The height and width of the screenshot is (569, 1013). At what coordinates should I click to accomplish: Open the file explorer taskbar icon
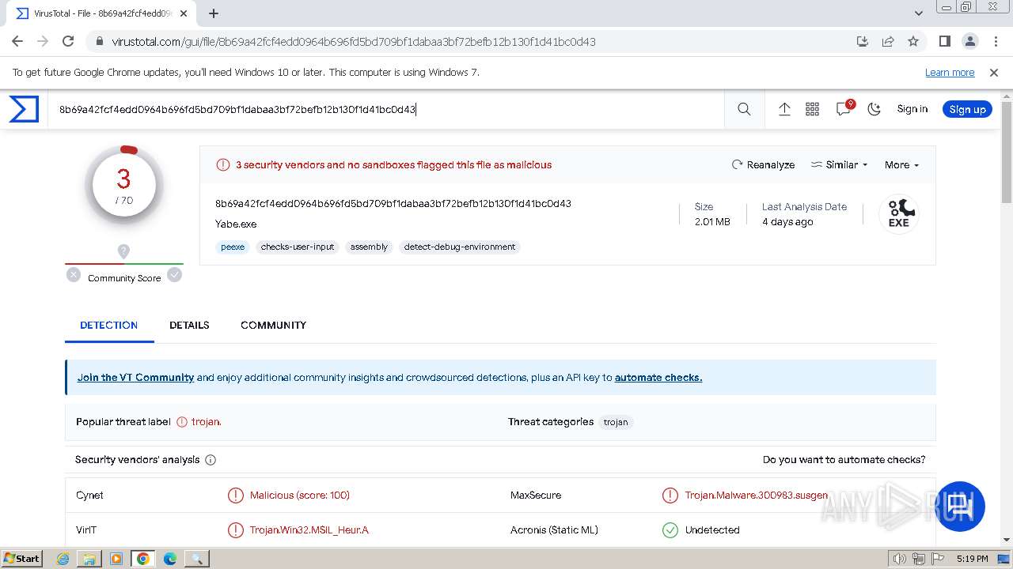pyautogui.click(x=89, y=559)
